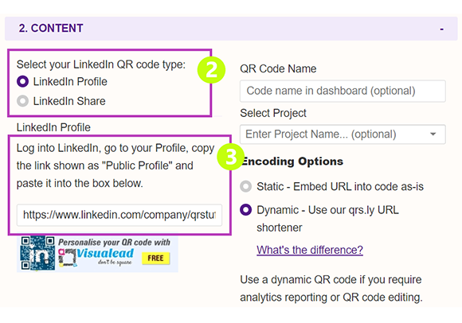Click the FREE badge on Visualead banner
462x323 pixels.
[x=155, y=259]
